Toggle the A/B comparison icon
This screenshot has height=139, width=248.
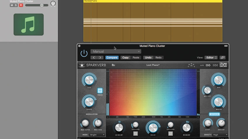pyautogui.click(x=202, y=65)
